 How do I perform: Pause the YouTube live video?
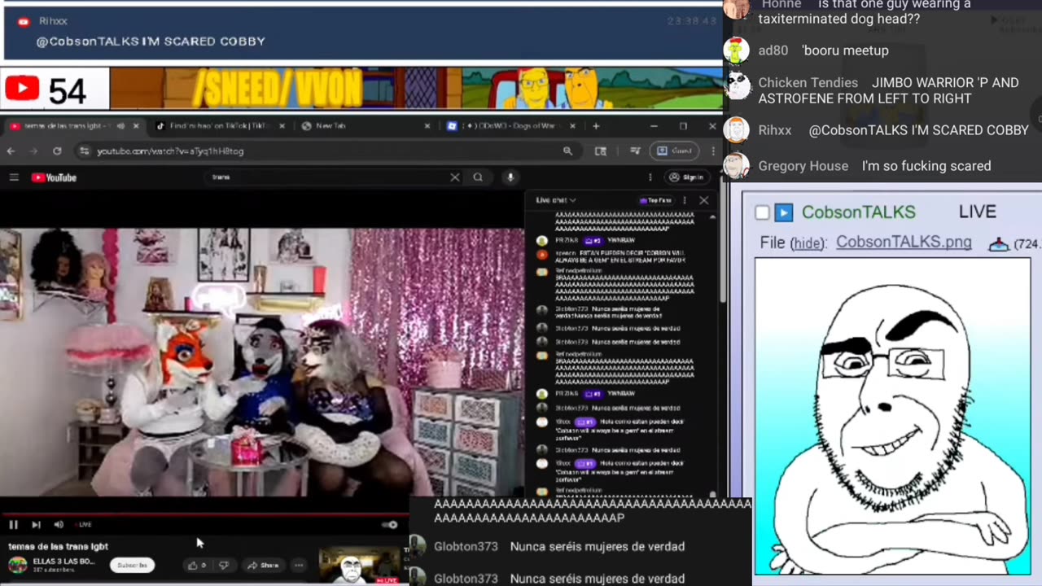[13, 525]
